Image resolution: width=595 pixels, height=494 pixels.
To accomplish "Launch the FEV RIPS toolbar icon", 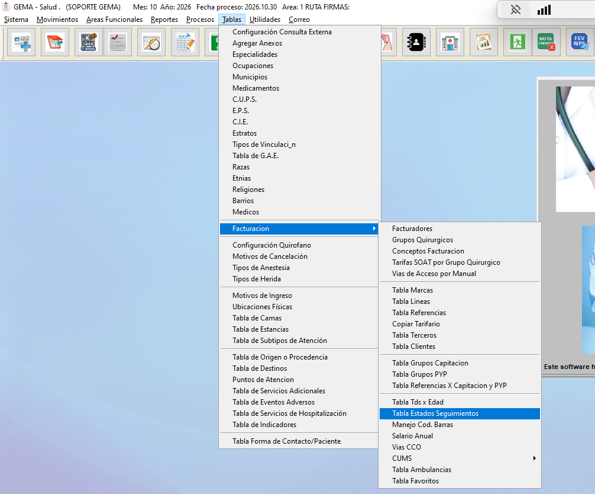I will coord(580,42).
